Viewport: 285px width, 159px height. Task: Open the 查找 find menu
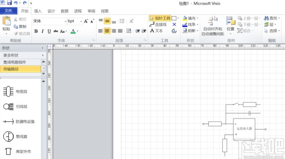272,18
